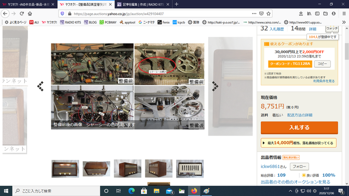This screenshot has width=349, height=196.
Task: Show previous auction image arrow
Action: 41,86
